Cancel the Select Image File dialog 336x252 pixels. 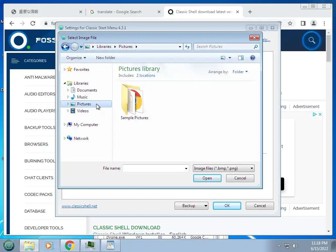240,178
